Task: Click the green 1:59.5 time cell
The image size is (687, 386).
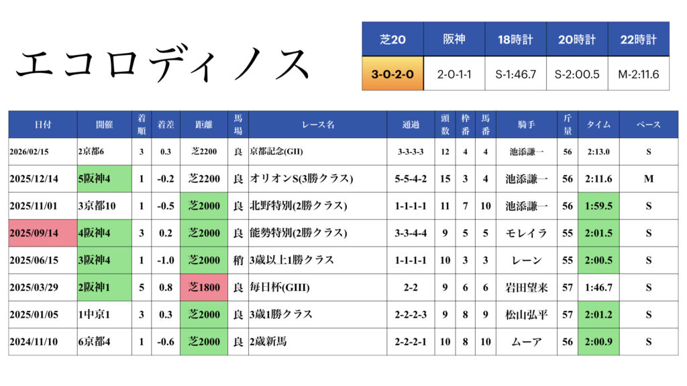Action: [x=598, y=206]
